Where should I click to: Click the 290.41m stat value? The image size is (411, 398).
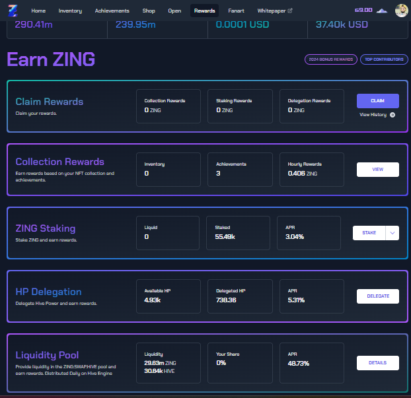point(34,24)
